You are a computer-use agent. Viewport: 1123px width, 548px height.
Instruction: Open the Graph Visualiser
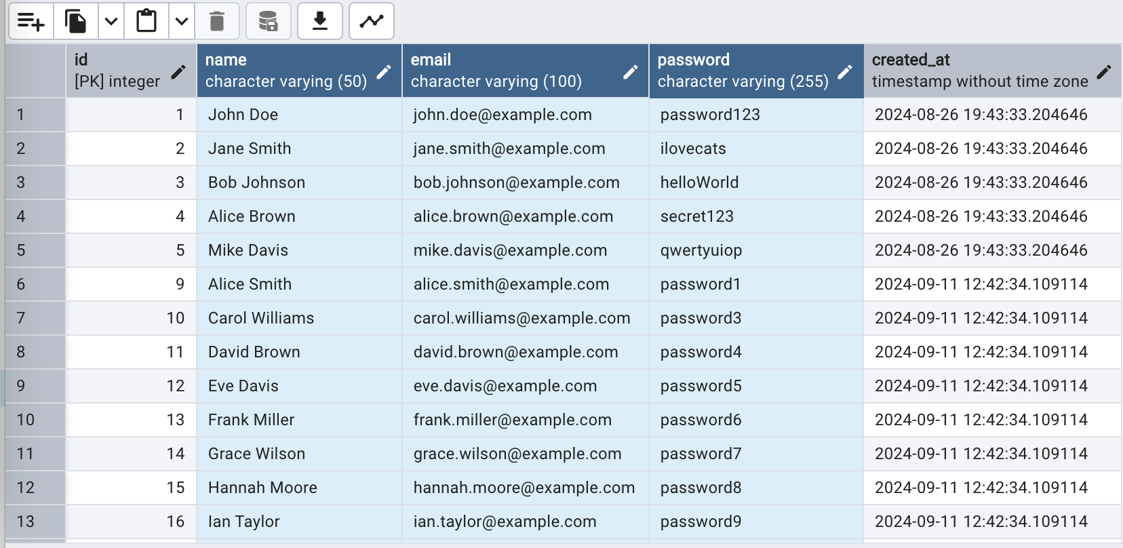372,22
